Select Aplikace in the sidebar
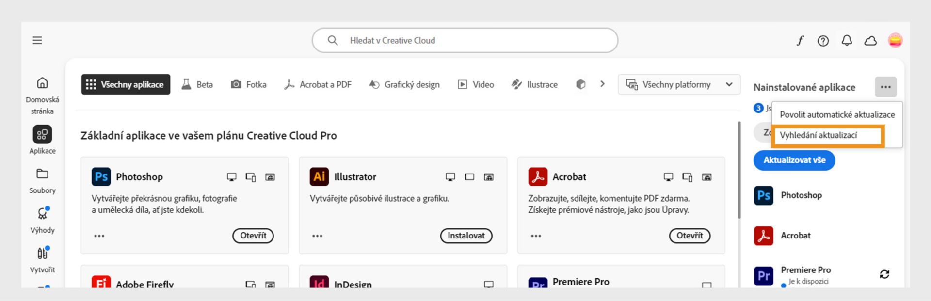The height and width of the screenshot is (301, 931). click(42, 140)
